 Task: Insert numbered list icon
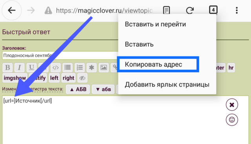[80, 67]
